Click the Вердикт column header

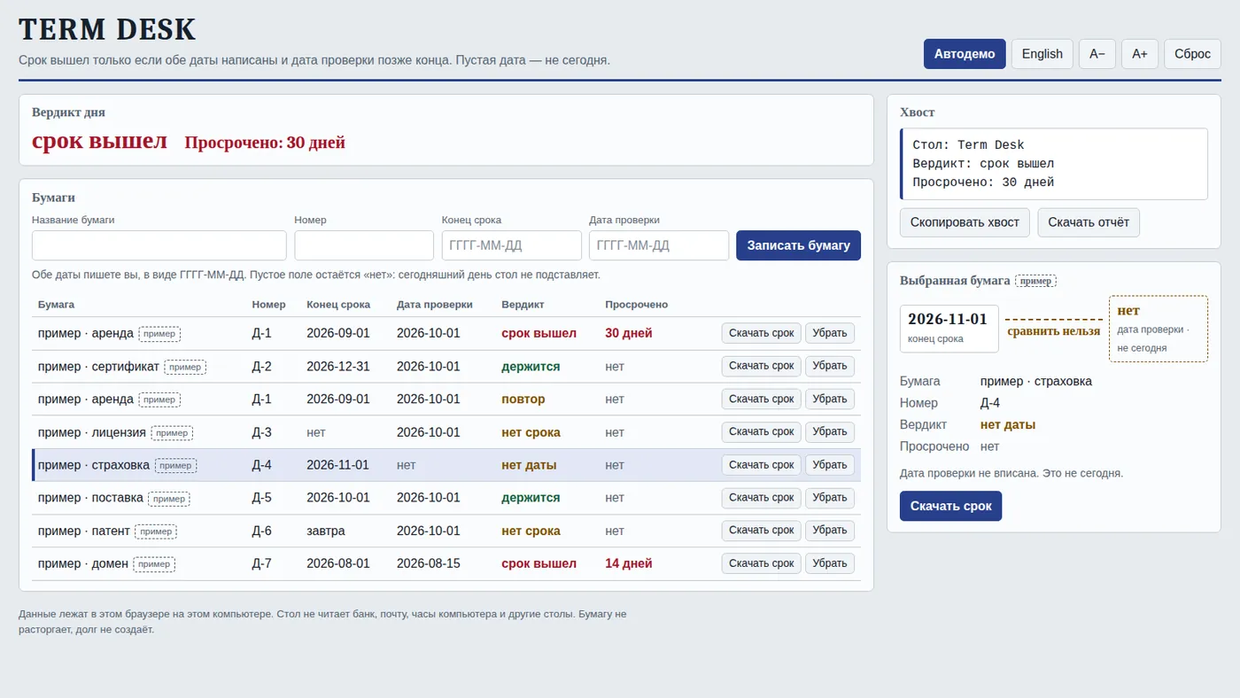pyautogui.click(x=523, y=304)
